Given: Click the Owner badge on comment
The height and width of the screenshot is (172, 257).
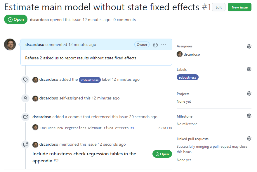Looking at the screenshot, I should (142, 45).
